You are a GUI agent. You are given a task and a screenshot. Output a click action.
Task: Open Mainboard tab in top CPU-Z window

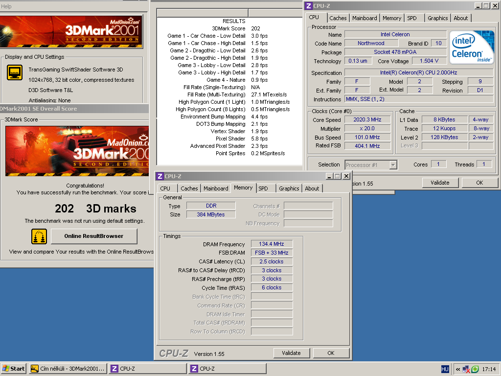(364, 18)
